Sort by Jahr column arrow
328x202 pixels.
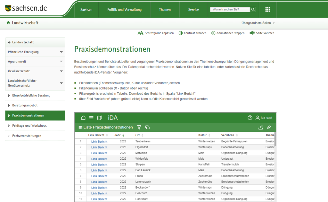(x=123, y=135)
